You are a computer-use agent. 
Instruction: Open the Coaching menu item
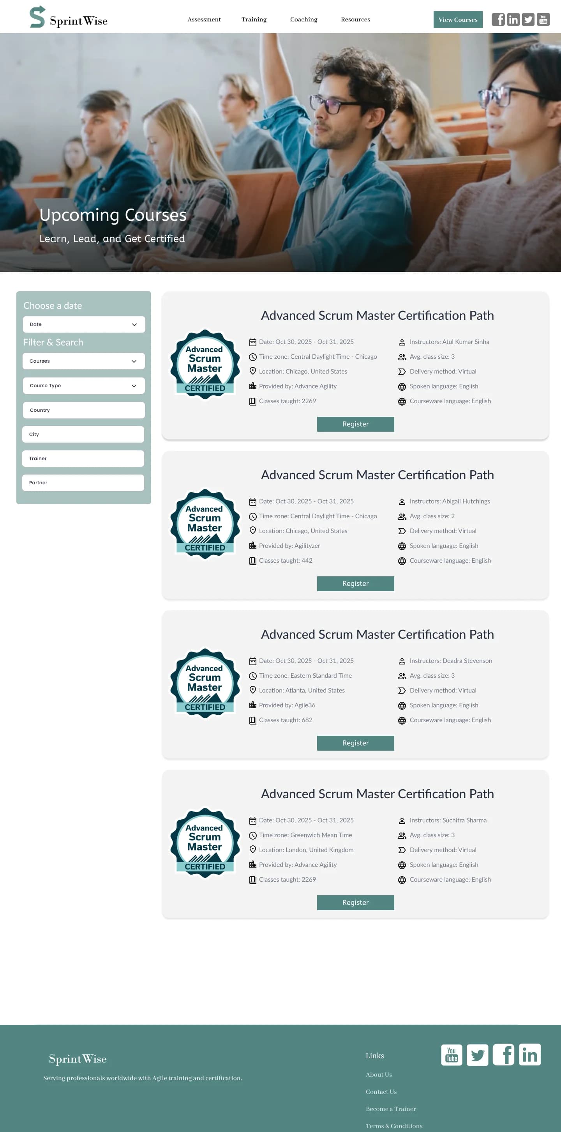pos(304,19)
